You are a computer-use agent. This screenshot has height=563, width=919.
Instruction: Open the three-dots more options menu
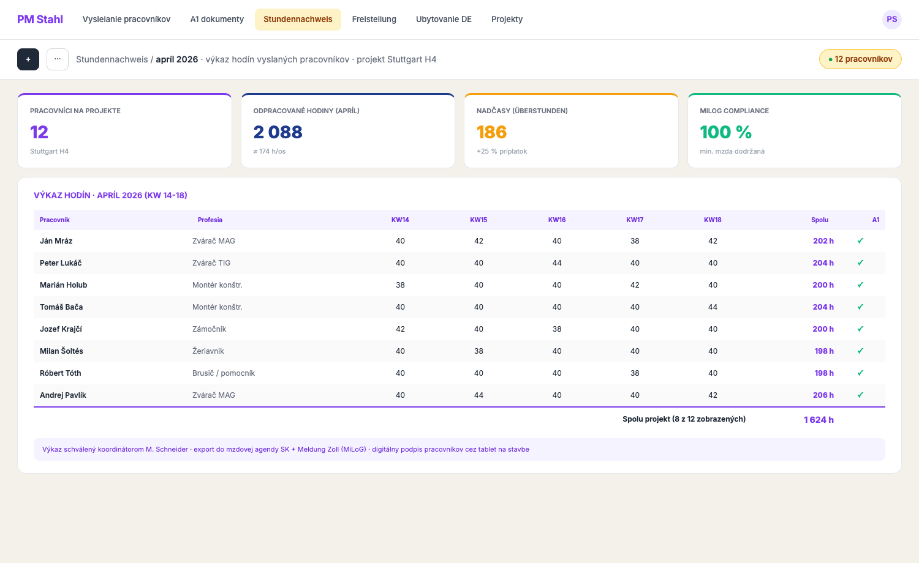coord(58,59)
